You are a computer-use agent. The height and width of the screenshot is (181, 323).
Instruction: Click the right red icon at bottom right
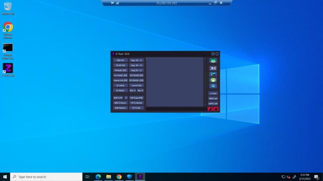tap(216, 109)
